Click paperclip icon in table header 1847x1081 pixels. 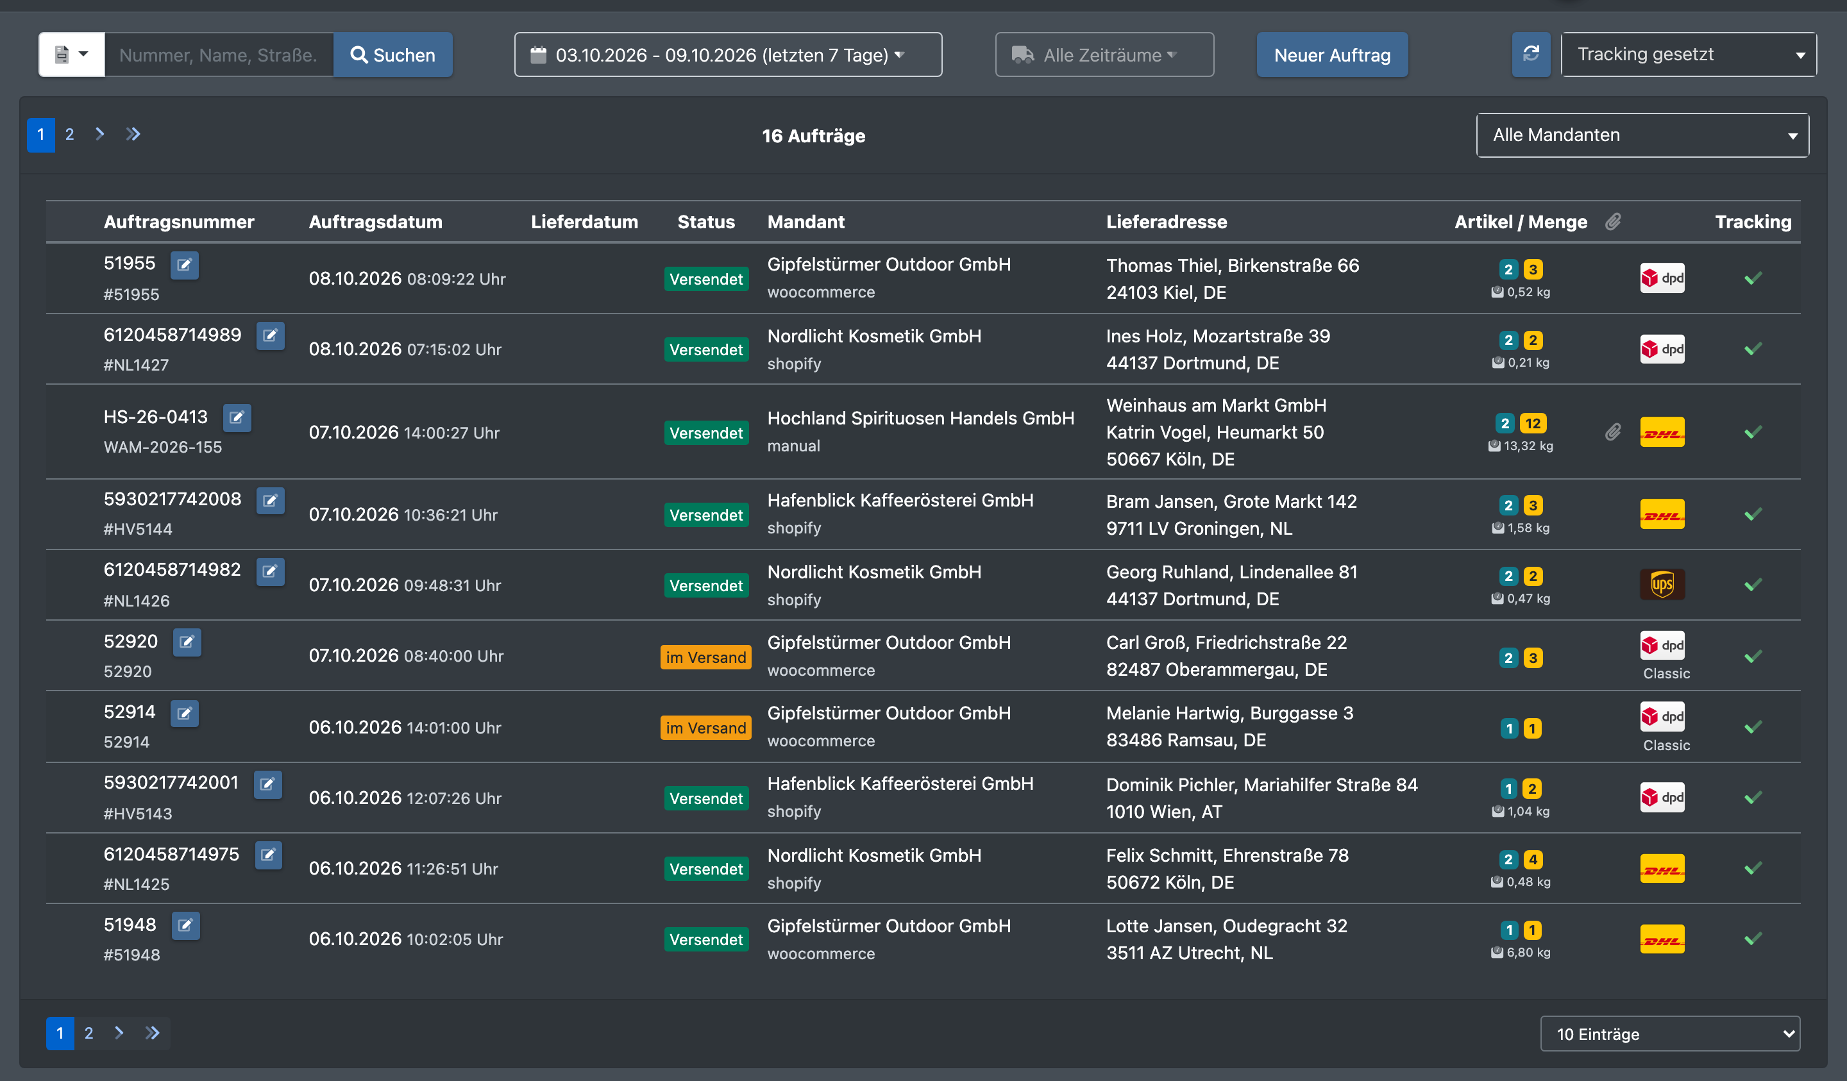click(1613, 221)
